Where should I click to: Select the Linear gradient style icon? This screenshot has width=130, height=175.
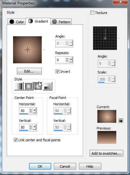coord(19,86)
